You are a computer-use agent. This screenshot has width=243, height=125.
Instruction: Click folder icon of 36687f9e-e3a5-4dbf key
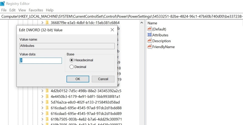pos(47,23)
